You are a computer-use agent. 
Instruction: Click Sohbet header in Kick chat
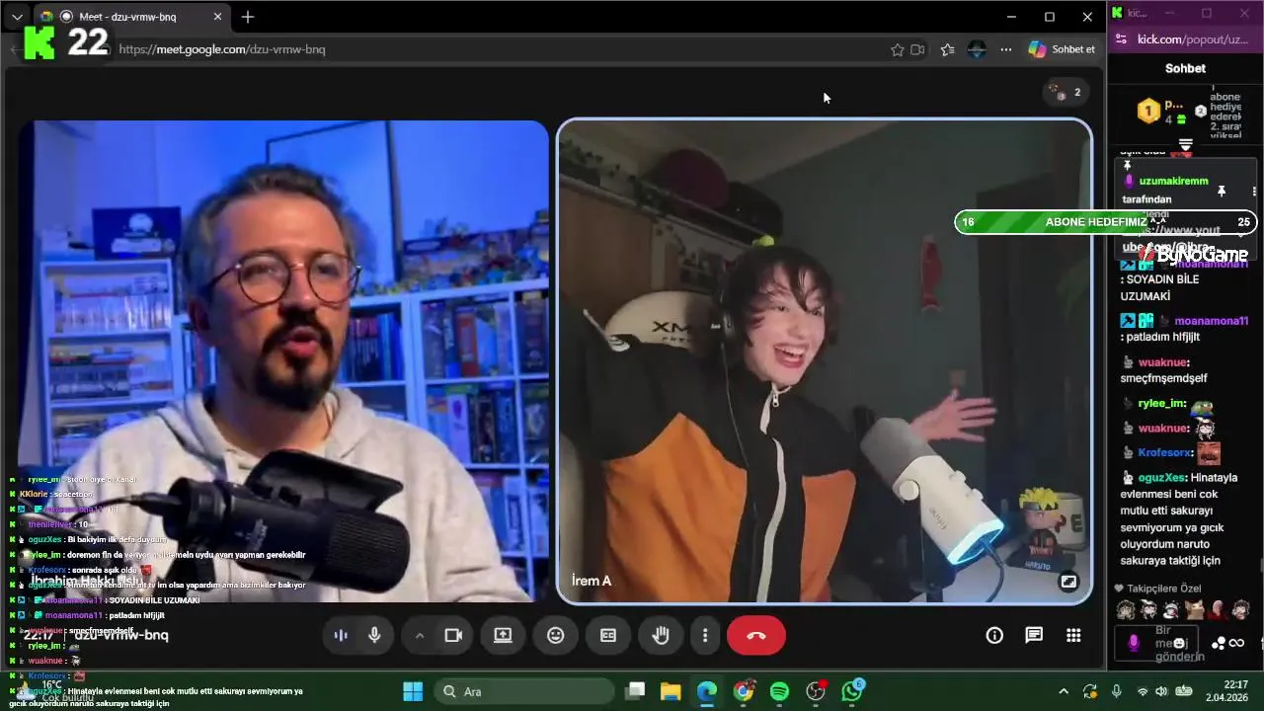point(1185,68)
